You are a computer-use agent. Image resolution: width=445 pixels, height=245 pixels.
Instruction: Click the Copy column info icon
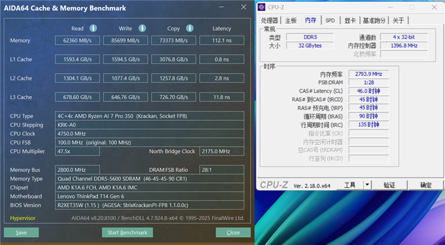(190, 28)
